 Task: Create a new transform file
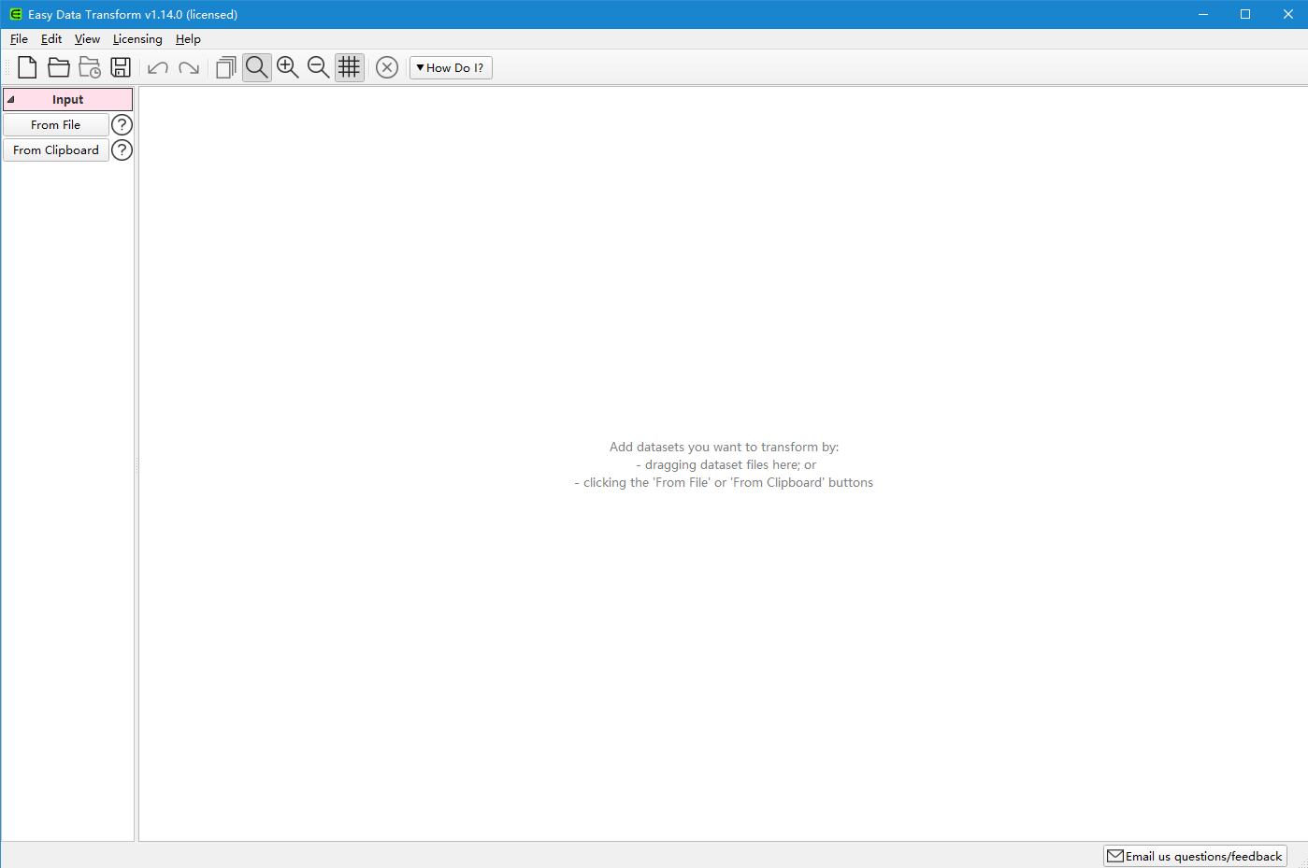(x=27, y=67)
